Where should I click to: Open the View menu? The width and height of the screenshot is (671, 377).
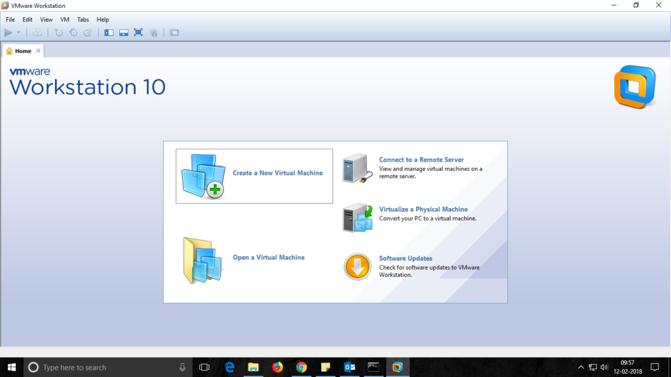46,20
